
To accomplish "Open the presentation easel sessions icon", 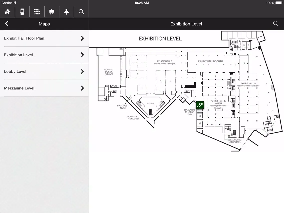I will coord(52,12).
